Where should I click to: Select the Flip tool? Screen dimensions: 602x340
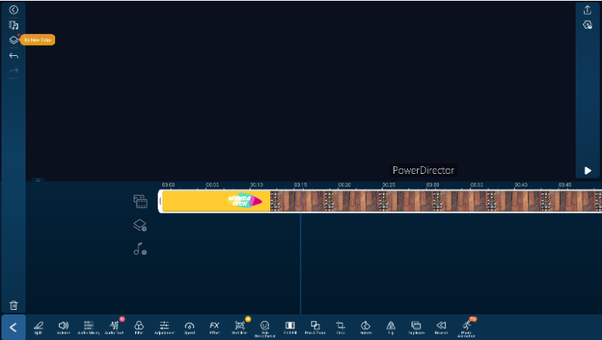391,328
